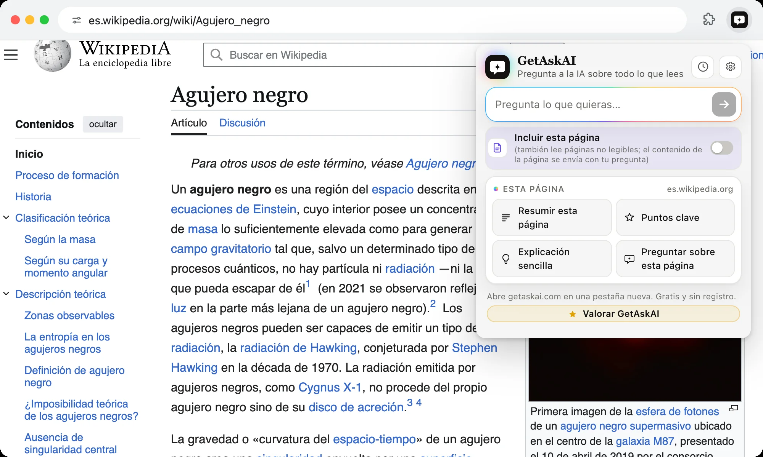Click the document icon beside Incluir esta página
Image resolution: width=763 pixels, height=457 pixels.
(x=497, y=148)
